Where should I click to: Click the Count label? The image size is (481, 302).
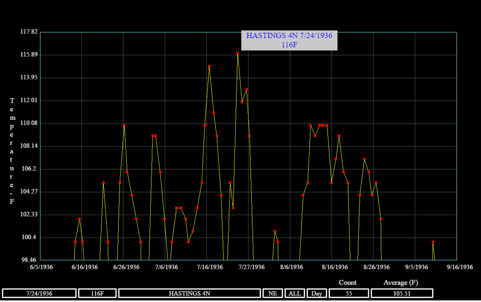tap(348, 283)
